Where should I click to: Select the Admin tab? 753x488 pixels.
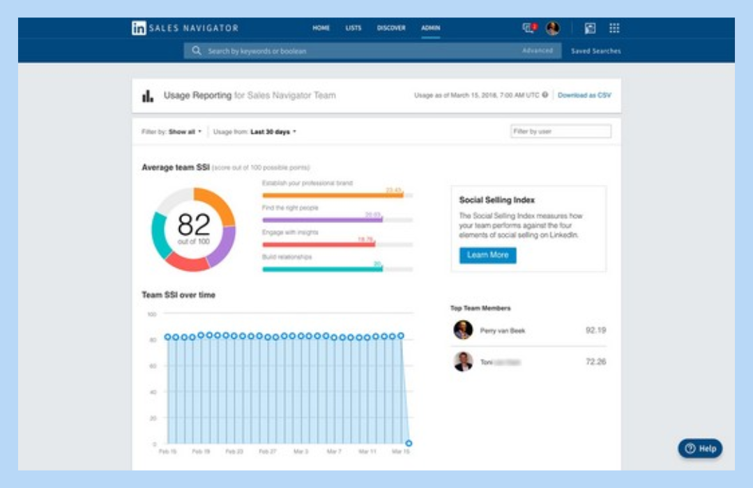tap(431, 28)
